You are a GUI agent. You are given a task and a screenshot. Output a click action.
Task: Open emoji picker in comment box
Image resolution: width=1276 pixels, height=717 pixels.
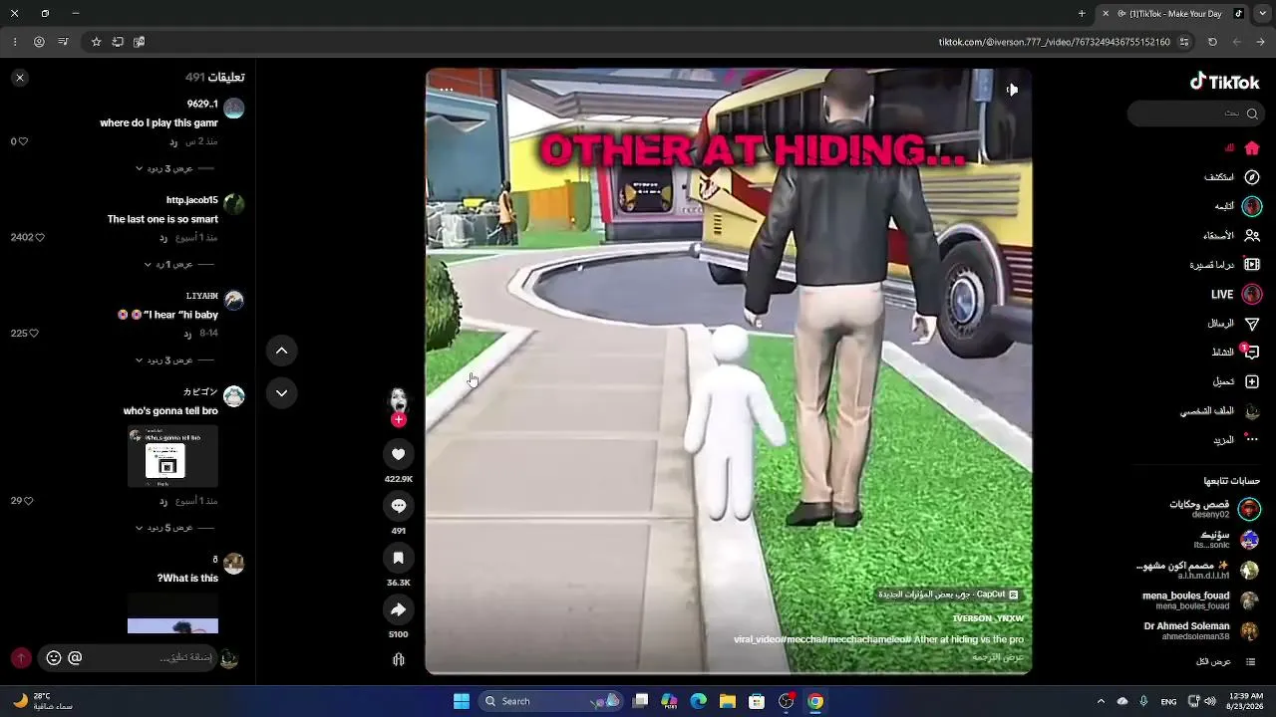click(54, 658)
